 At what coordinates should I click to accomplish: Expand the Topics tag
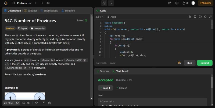23,28
